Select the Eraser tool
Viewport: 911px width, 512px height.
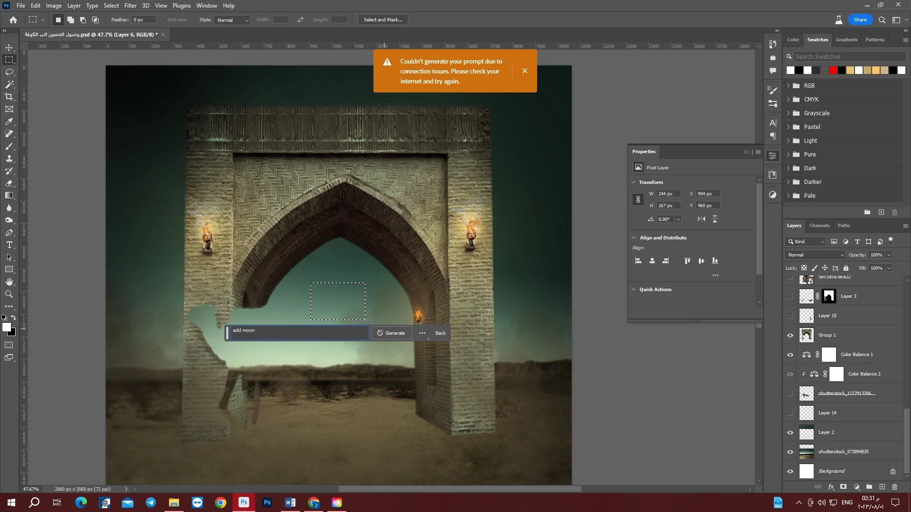click(9, 183)
